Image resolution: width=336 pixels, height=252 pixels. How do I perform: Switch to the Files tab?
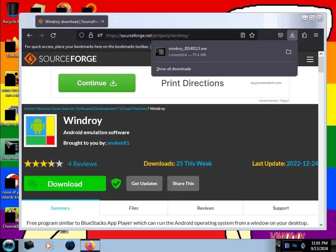point(134,208)
